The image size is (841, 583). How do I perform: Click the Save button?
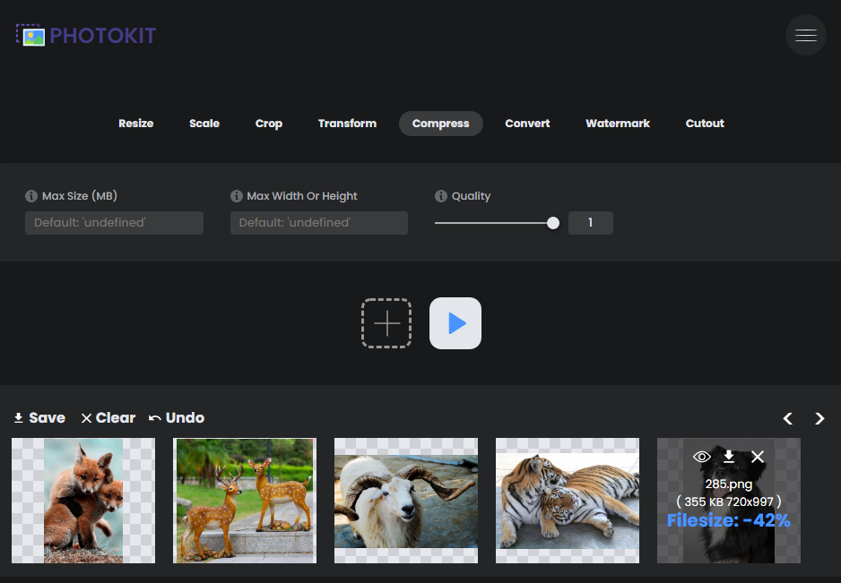coord(39,418)
